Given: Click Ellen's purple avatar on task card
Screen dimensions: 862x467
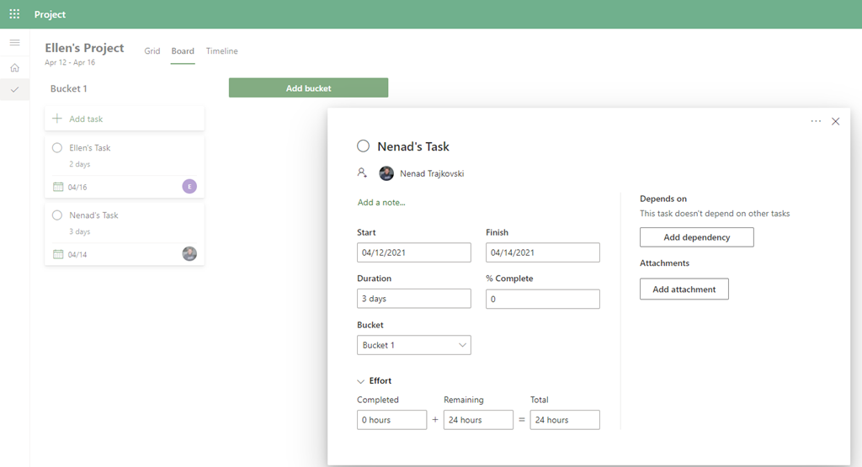Looking at the screenshot, I should [189, 187].
